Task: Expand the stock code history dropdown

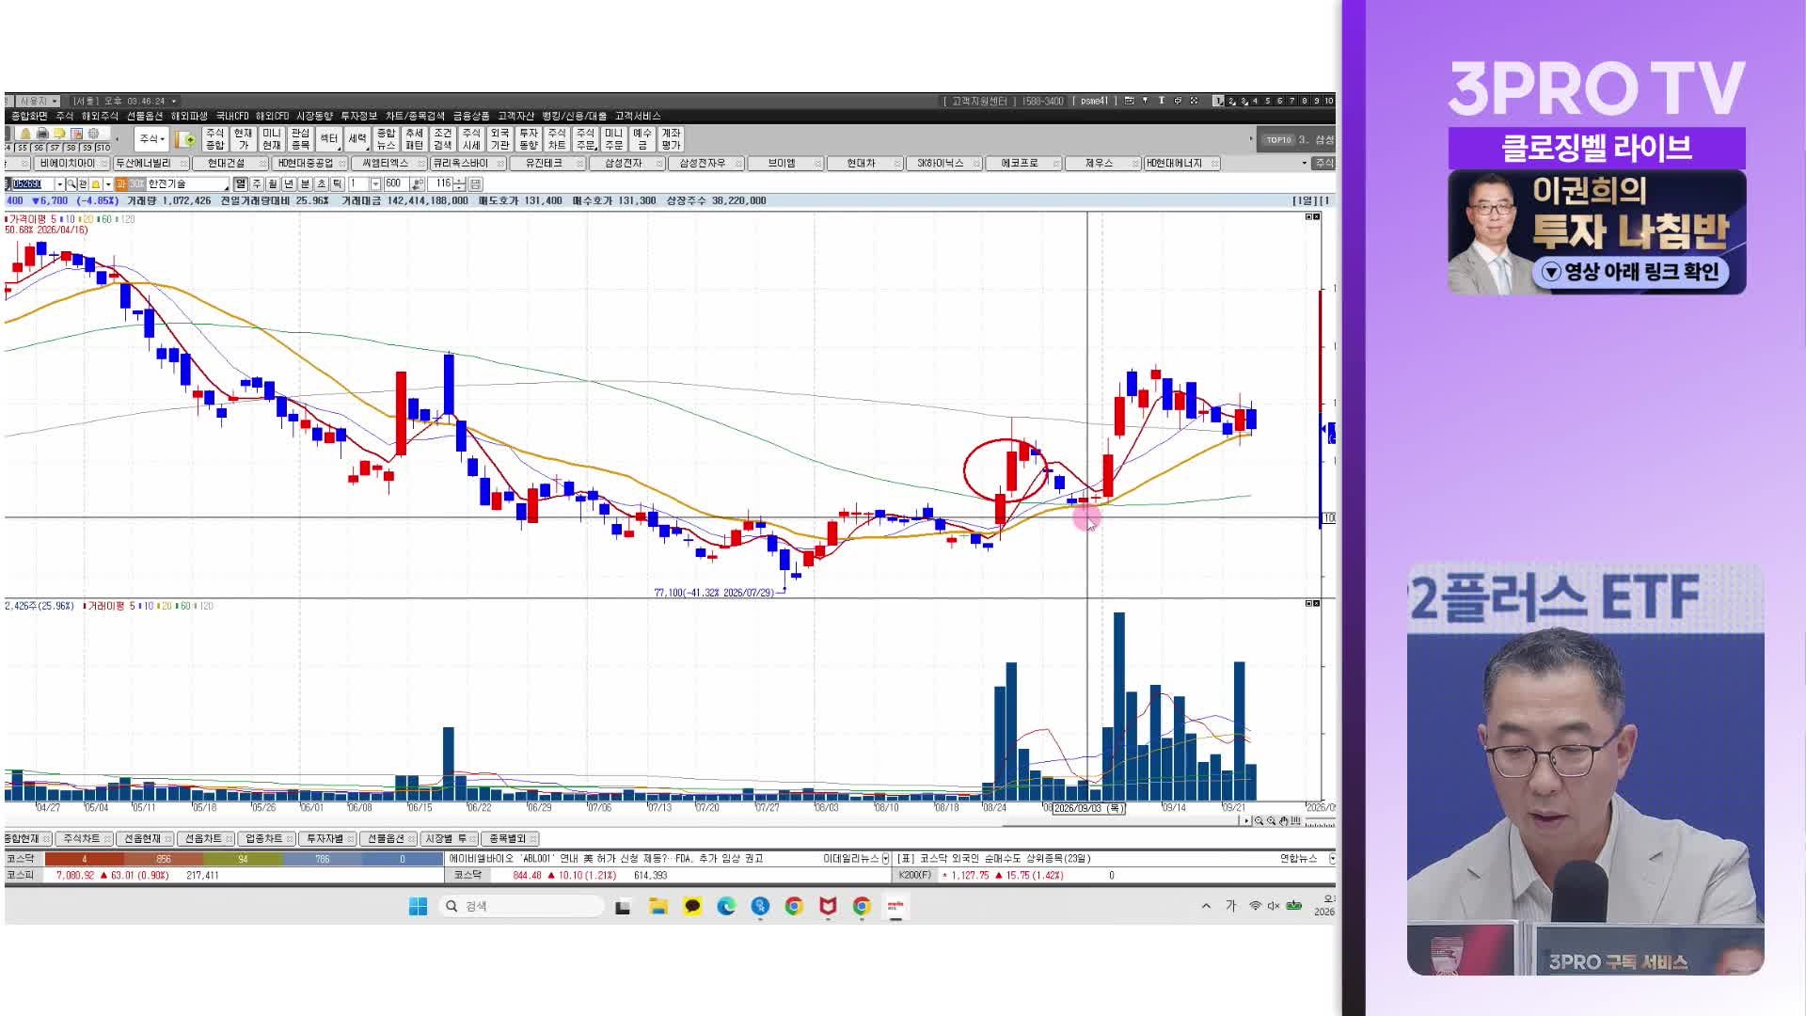Action: tap(60, 184)
